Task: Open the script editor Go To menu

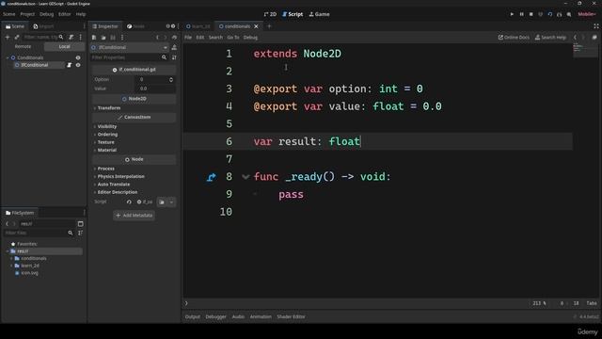Action: [x=232, y=38]
